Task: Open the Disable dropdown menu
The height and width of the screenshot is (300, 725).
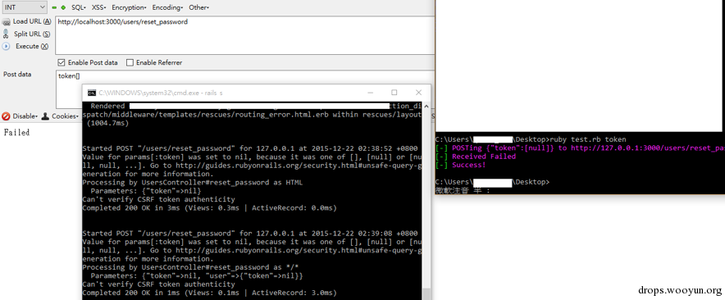Action: tap(21, 116)
